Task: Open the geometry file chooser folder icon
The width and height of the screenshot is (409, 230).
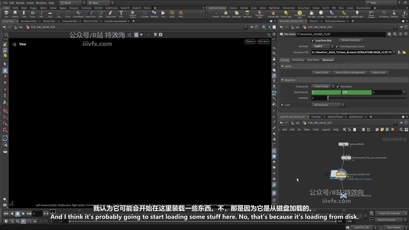Action: click(x=404, y=52)
